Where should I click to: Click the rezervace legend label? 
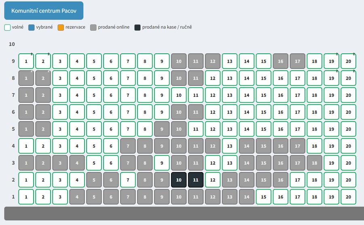(75, 27)
